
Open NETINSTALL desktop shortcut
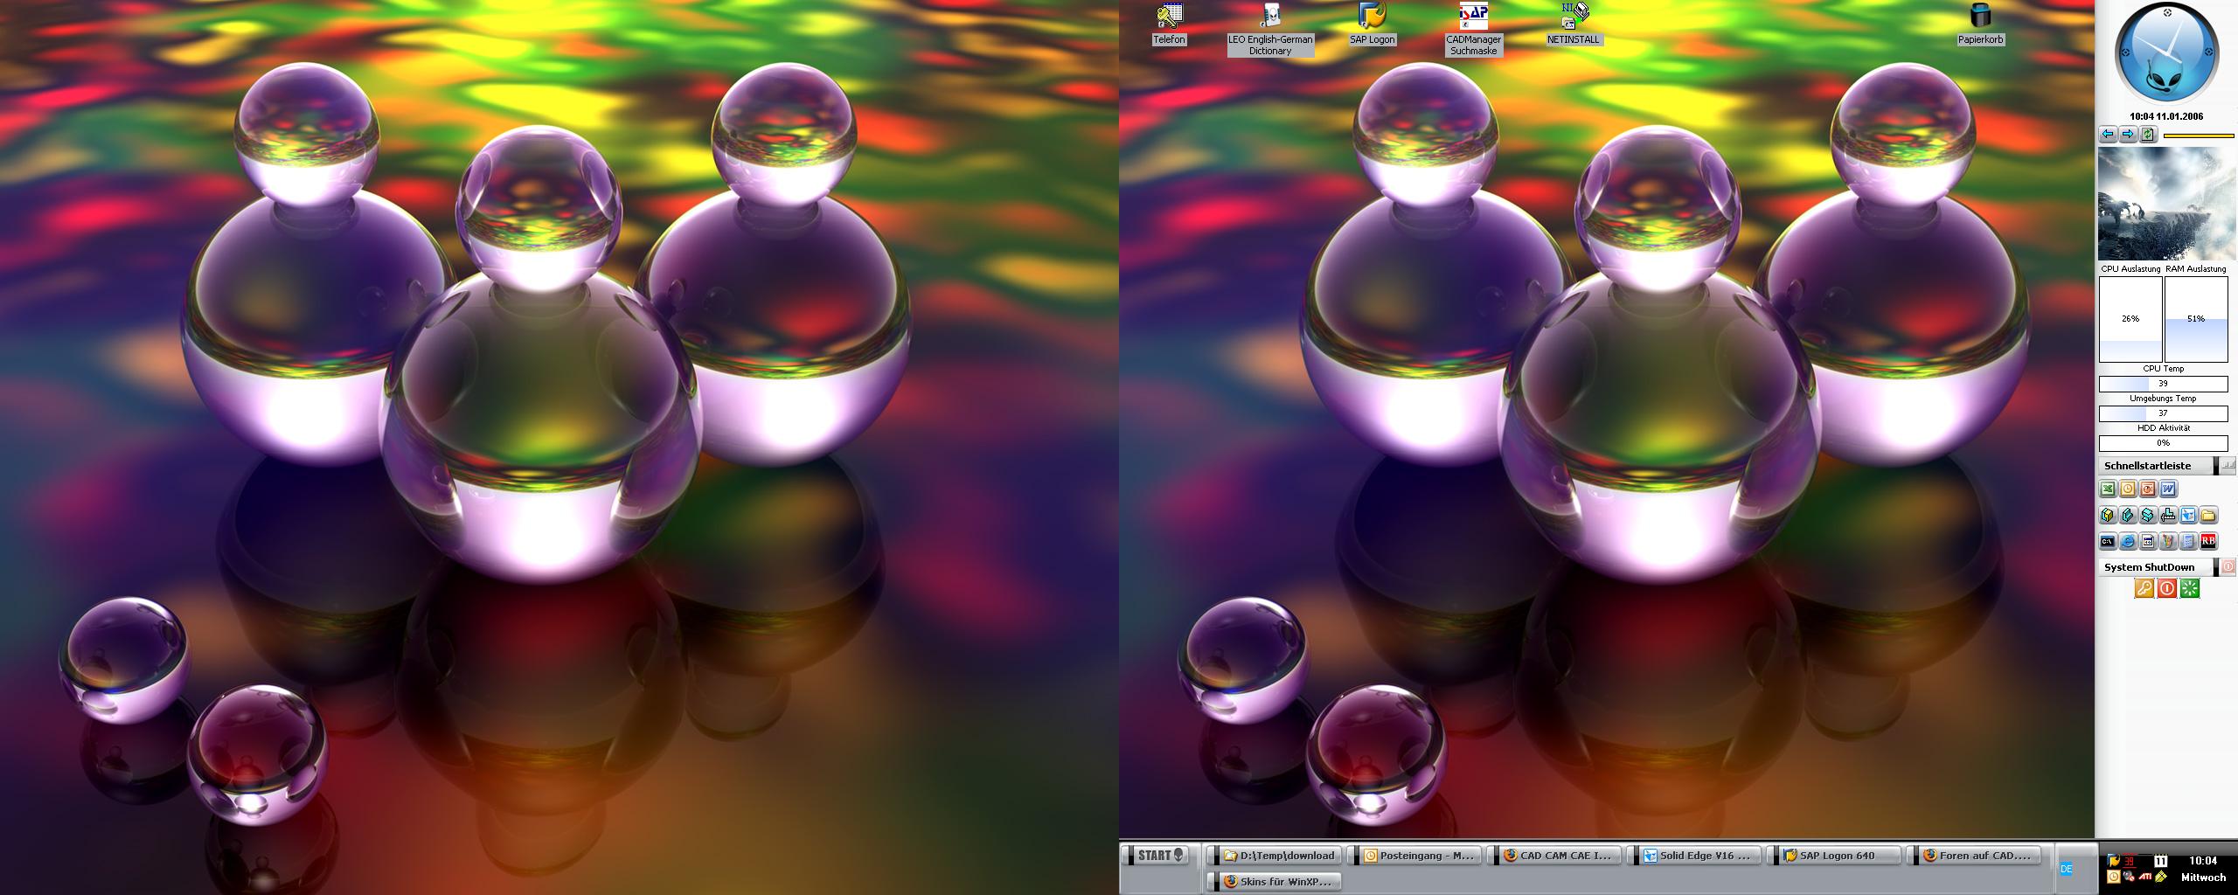tap(1573, 24)
